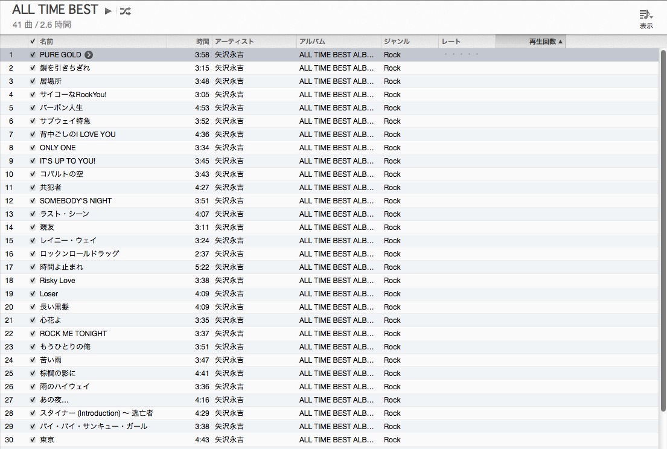Set rating dots for PURE GOLD
Viewport: 667px width, 449px height.
click(x=462, y=54)
